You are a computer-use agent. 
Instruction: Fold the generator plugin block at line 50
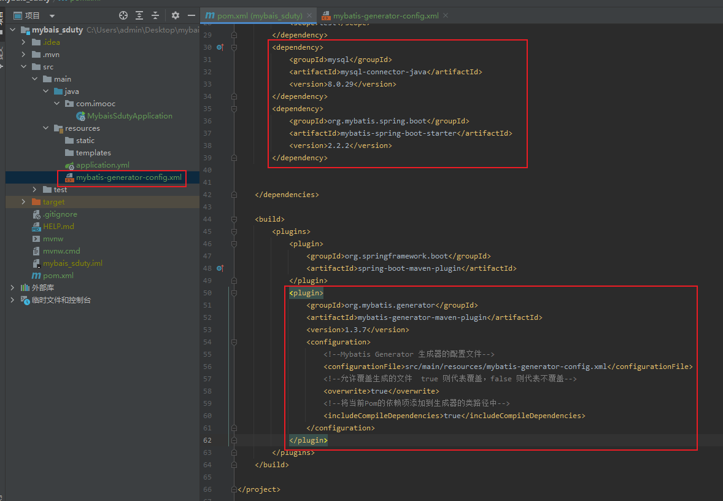234,292
